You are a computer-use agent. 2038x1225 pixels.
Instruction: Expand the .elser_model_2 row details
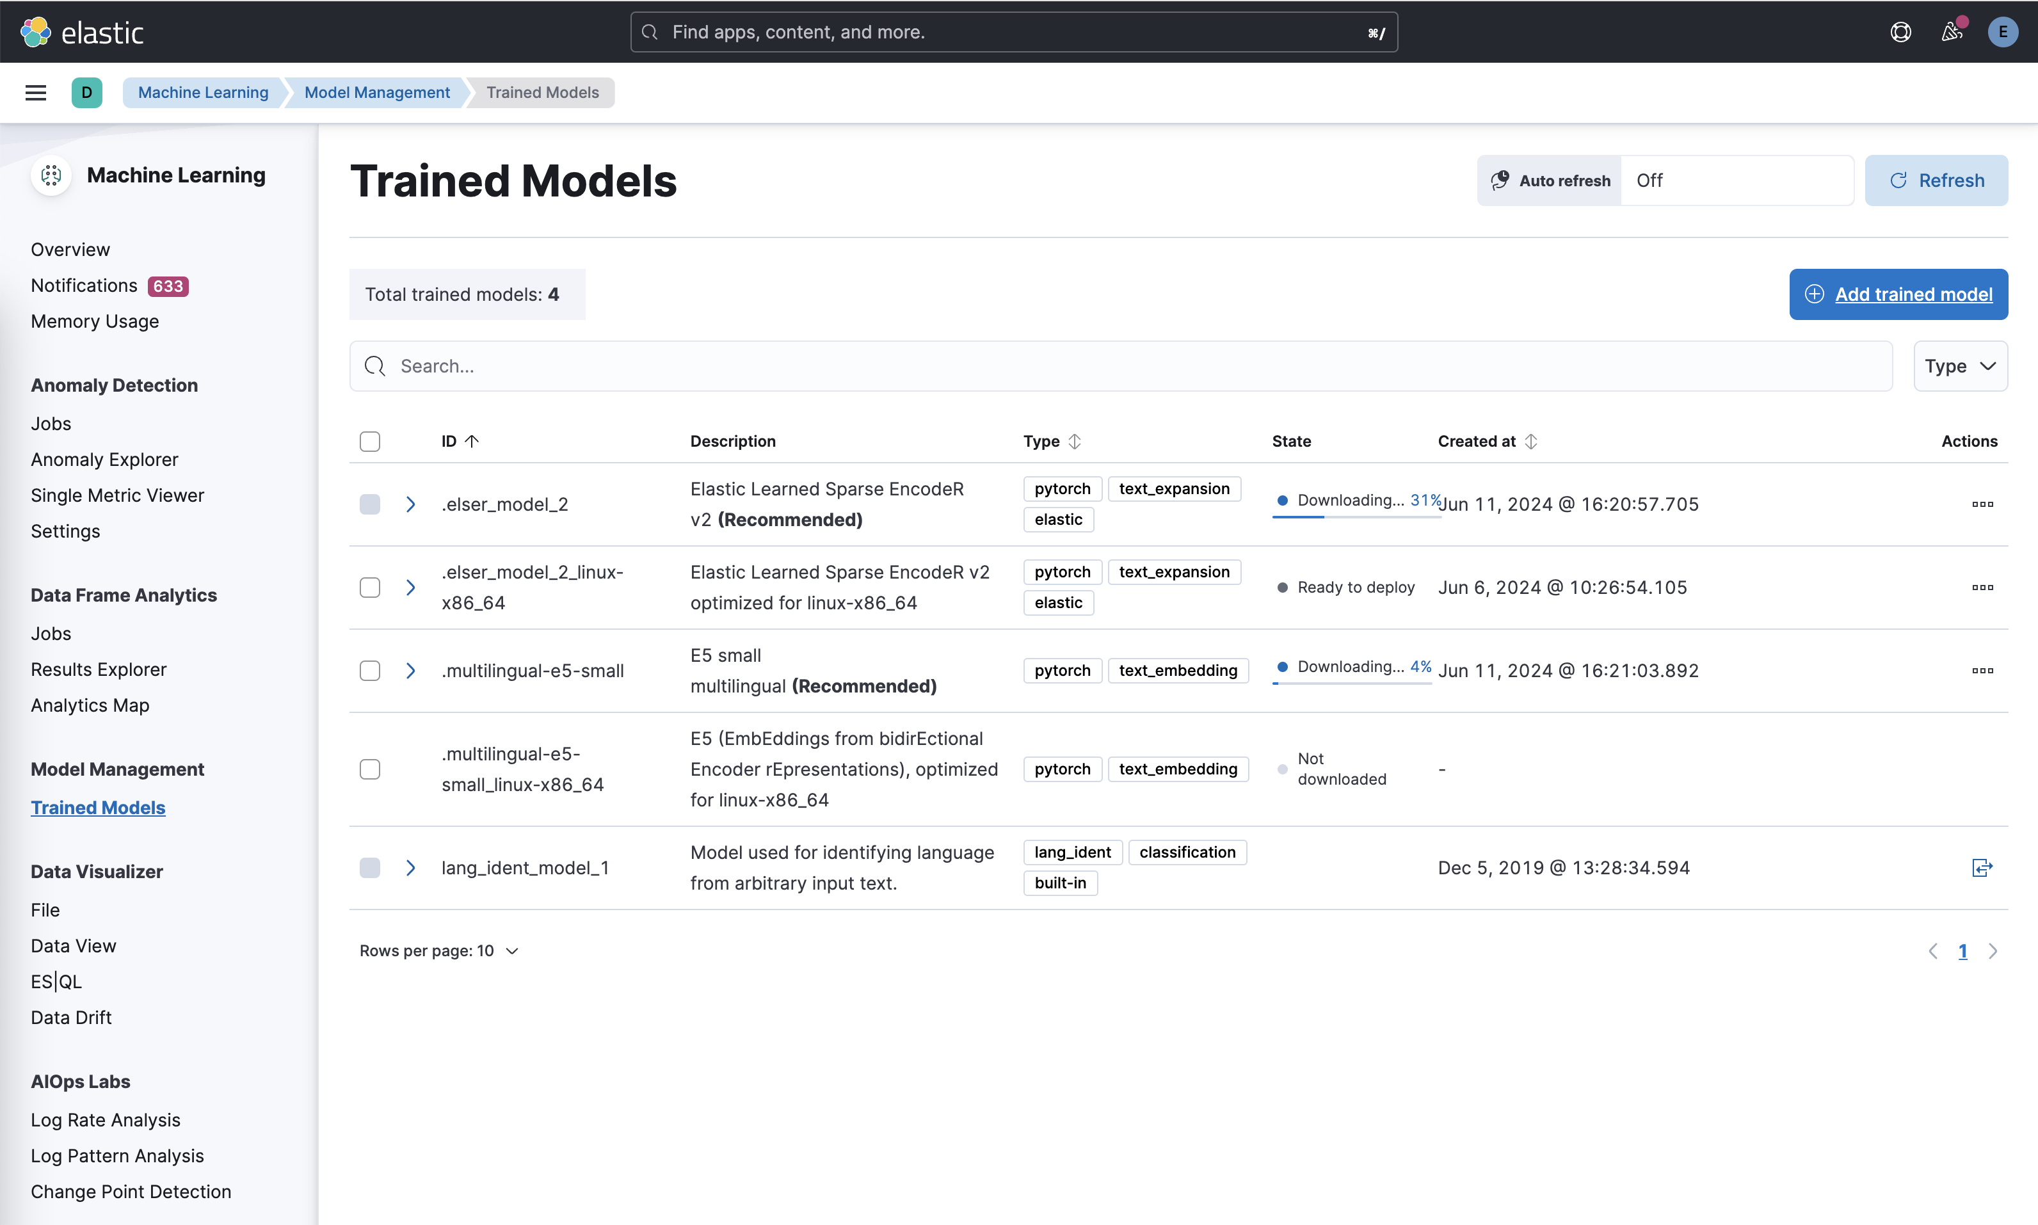click(x=410, y=504)
